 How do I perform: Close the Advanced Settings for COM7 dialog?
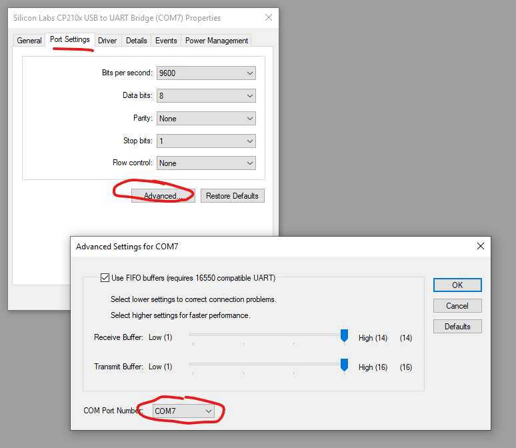[x=481, y=246]
